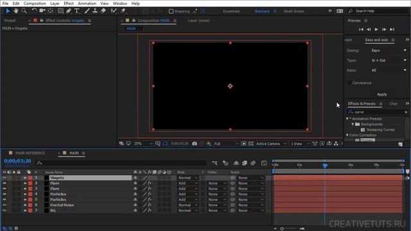Click the current time indicator playhead
The image size is (411, 231).
pyautogui.click(x=325, y=166)
